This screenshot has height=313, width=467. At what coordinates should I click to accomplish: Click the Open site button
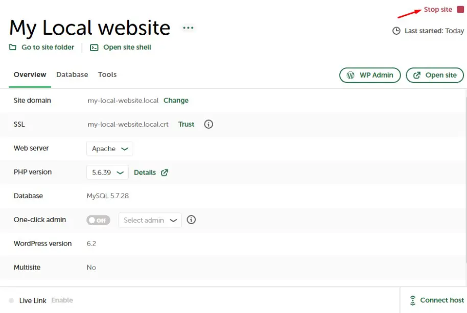tap(435, 75)
